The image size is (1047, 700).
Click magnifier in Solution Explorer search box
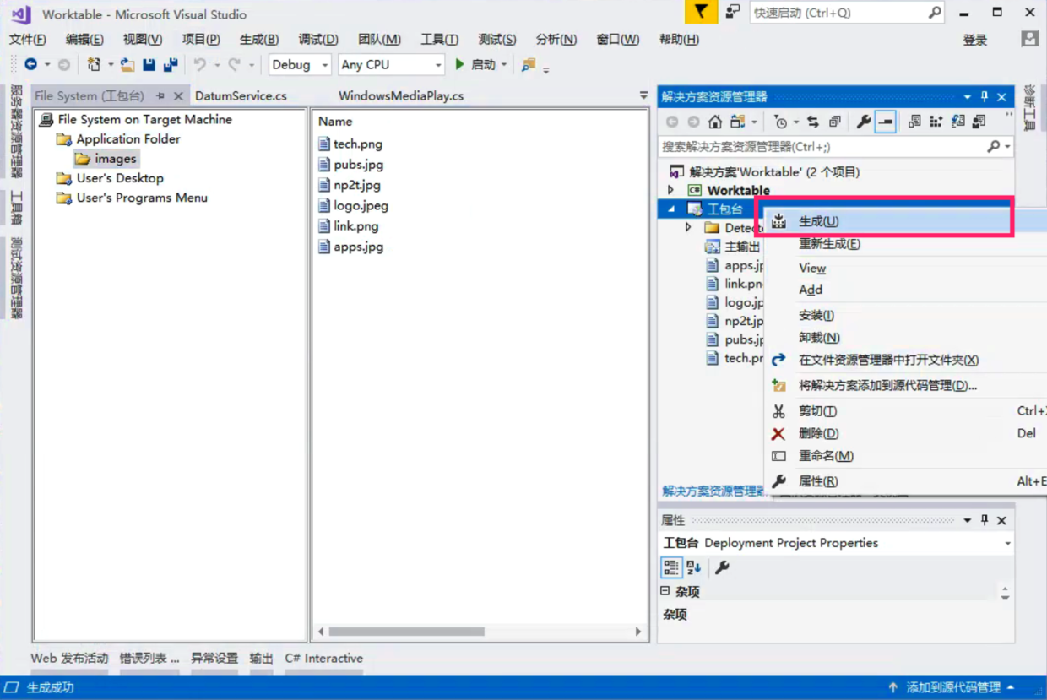(993, 146)
